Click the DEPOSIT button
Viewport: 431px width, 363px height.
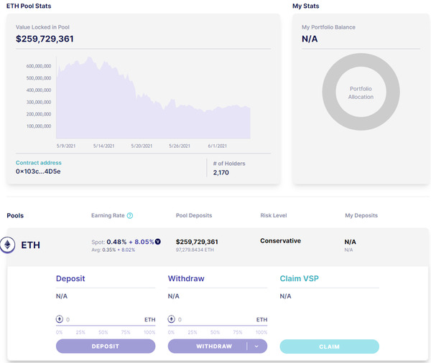pyautogui.click(x=106, y=346)
